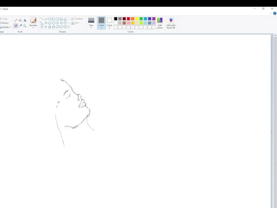
Task: Choose the Right arrow shape
Action: [x=57, y=23]
